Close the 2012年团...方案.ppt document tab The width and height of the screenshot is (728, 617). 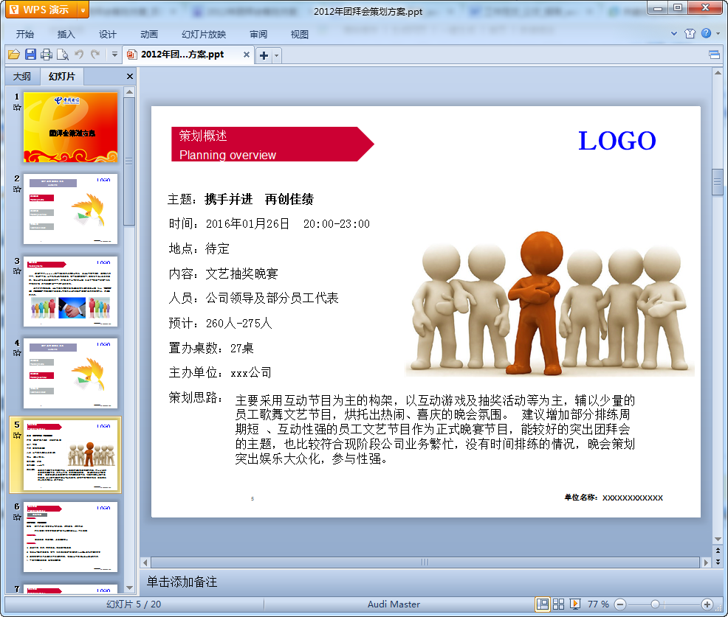247,55
